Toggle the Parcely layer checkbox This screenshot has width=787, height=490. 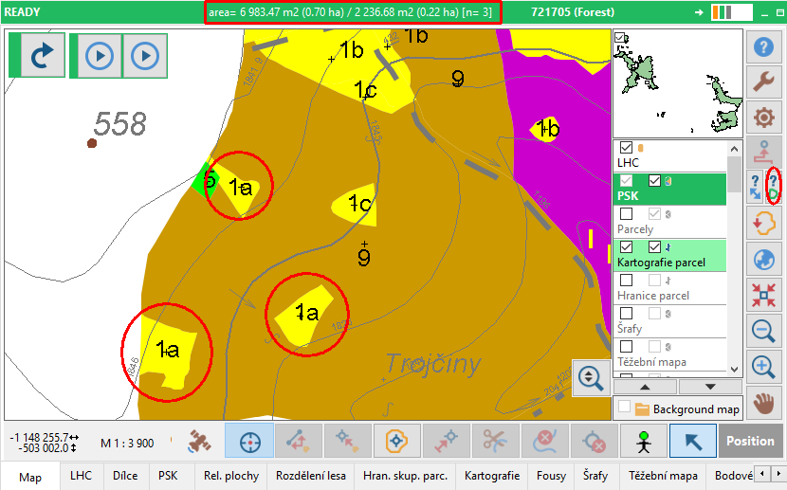(x=626, y=214)
